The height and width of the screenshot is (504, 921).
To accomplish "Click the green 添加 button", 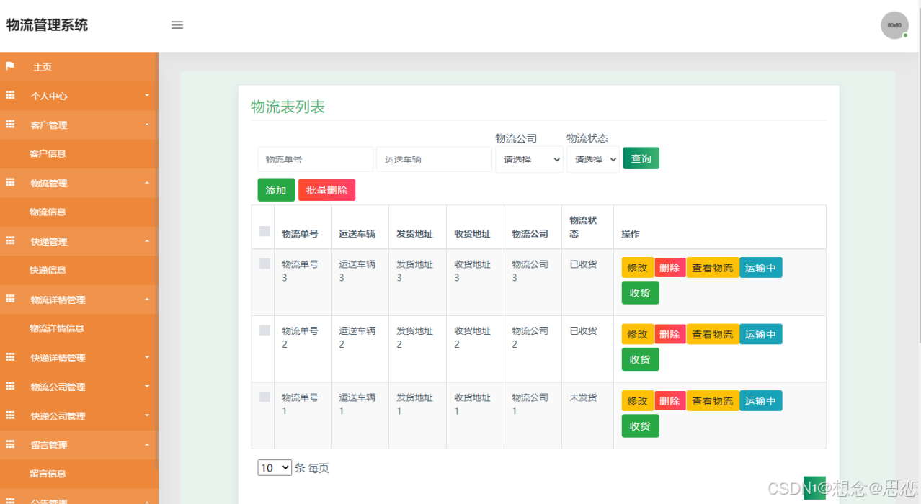I will [x=276, y=190].
